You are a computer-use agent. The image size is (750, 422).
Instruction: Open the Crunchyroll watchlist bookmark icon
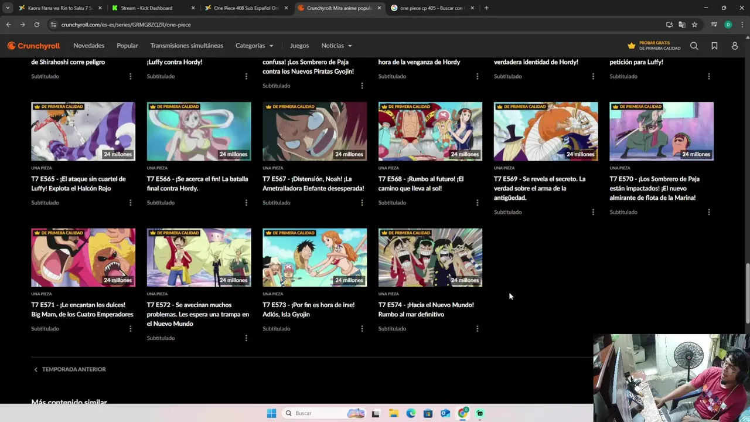tap(714, 46)
